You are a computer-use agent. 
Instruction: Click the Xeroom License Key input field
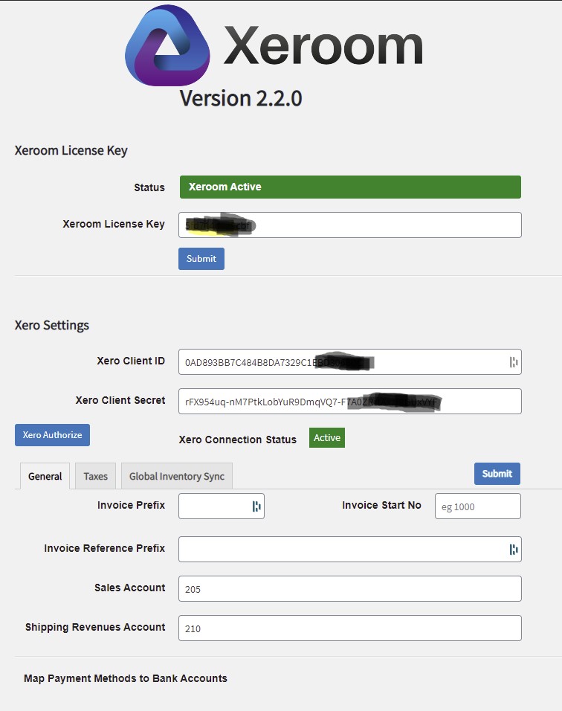tap(350, 225)
